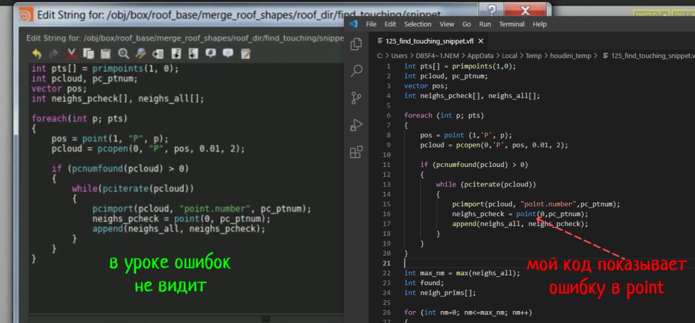Image resolution: width=695 pixels, height=323 pixels.
Task: Click the C: drive breadcrumb
Action: click(380, 55)
